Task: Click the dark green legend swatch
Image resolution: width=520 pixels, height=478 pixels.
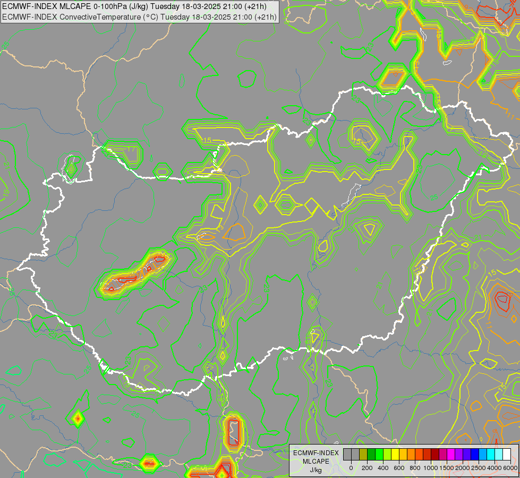Action: pos(371,455)
